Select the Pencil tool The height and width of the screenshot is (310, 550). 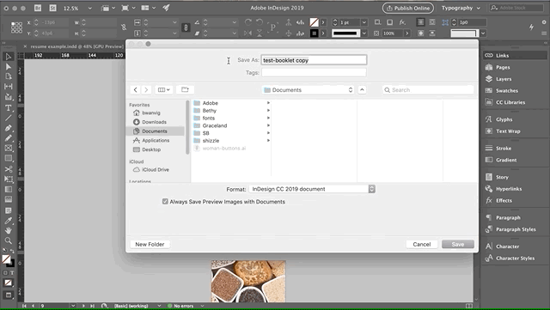point(9,138)
